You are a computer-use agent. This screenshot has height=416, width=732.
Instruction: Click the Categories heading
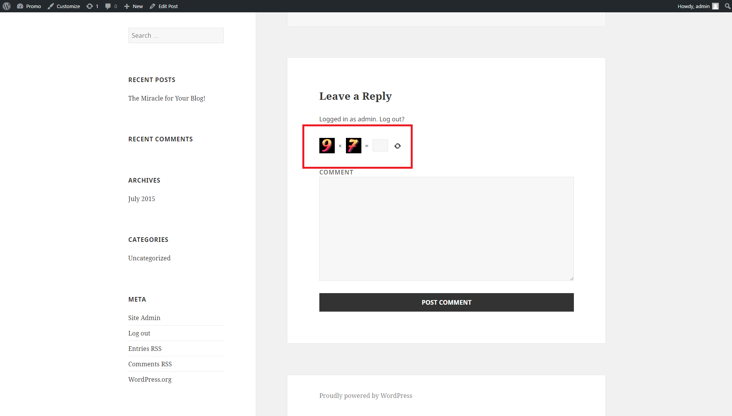[x=148, y=240]
